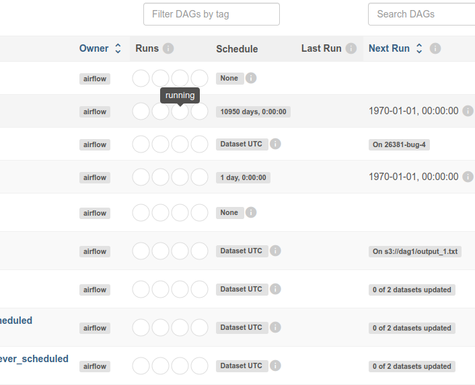
Task: Click Dataset UTC badge in s3://dag1 row
Action: click(242, 251)
